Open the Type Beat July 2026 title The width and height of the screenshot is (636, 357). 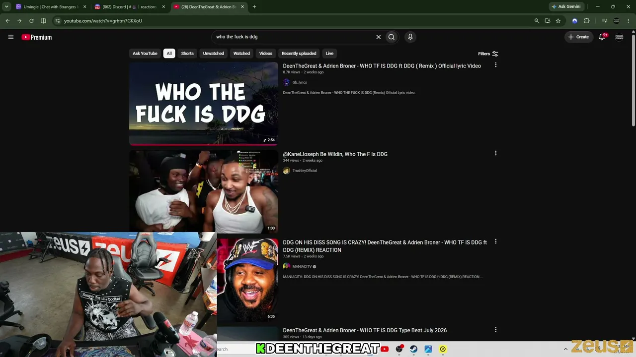click(365, 330)
